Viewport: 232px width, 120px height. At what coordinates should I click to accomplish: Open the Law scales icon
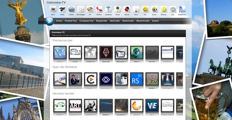point(173,9)
